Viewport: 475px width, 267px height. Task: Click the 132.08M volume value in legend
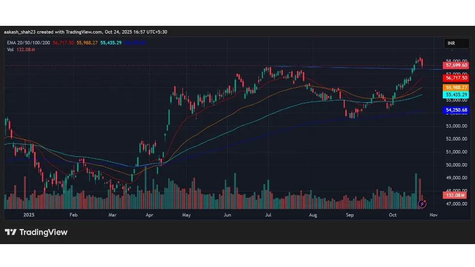(25, 50)
